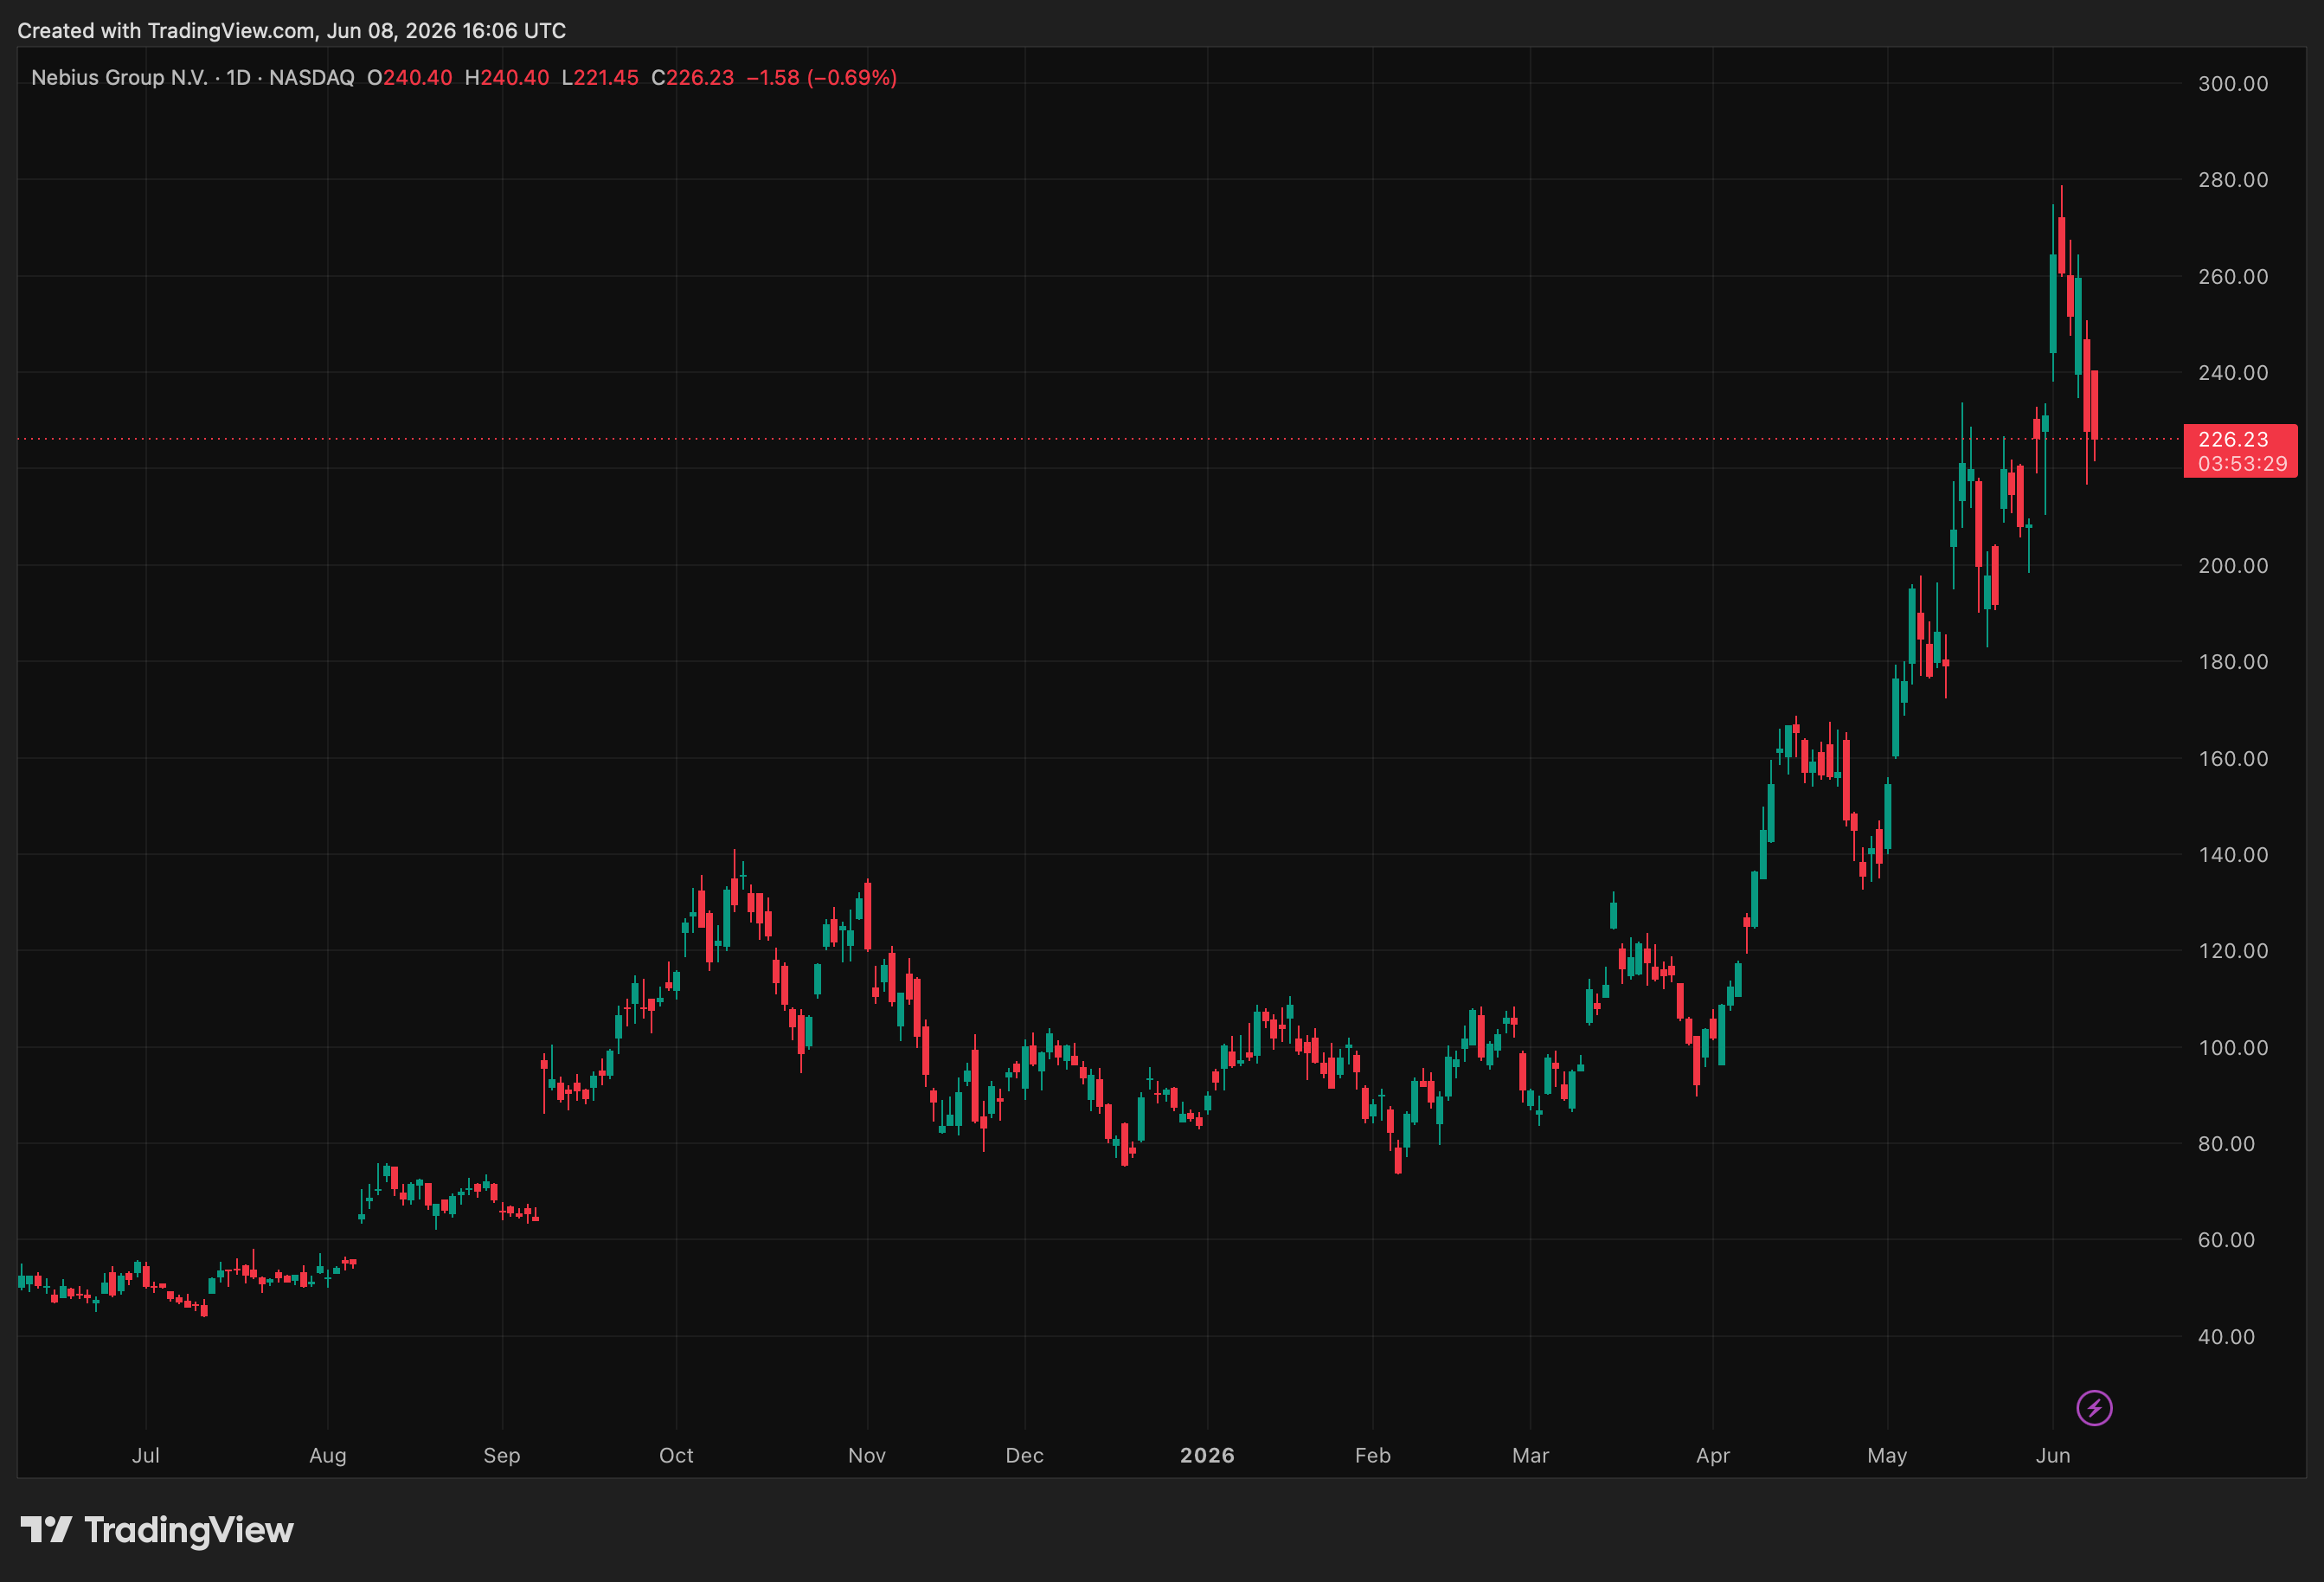Click the 40.00 price scale label
This screenshot has width=2324, height=1582.
point(2226,1336)
